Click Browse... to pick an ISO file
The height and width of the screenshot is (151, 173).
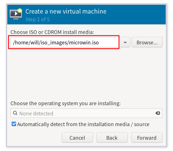147,43
